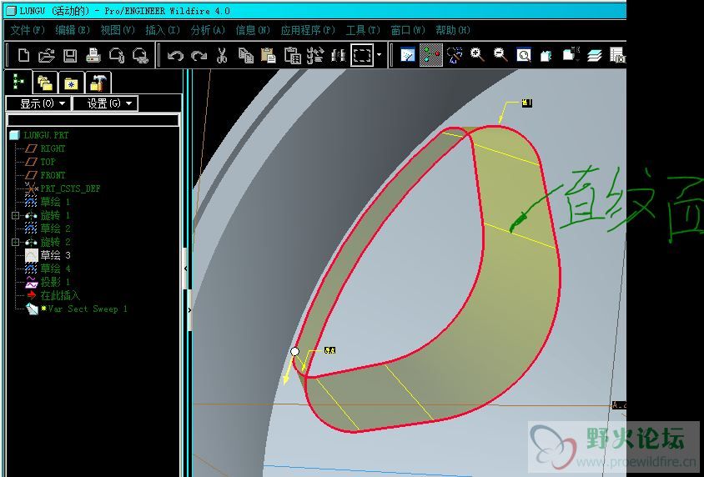Zoom in with the plus magnifier
Image resolution: width=704 pixels, height=477 pixels.
tap(477, 55)
